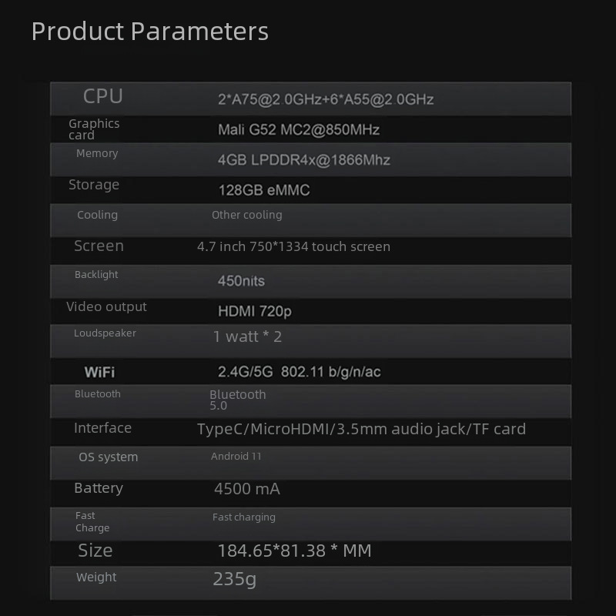Screen dimensions: 616x616
Task: Click the Cooling row label
Action: coord(98,215)
